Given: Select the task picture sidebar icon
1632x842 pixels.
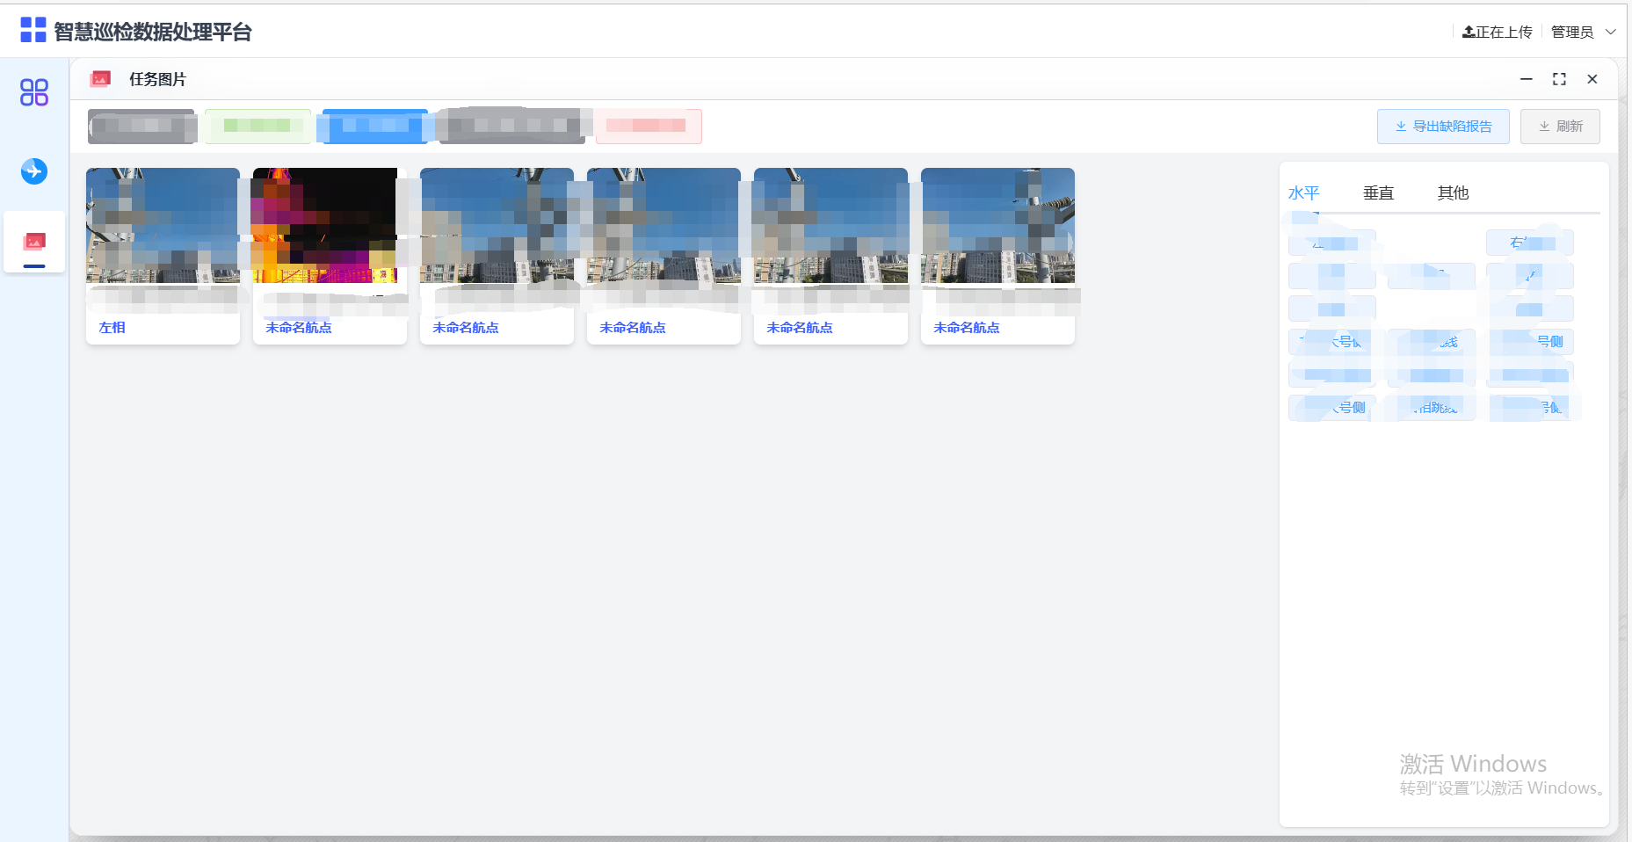Looking at the screenshot, I should (34, 241).
